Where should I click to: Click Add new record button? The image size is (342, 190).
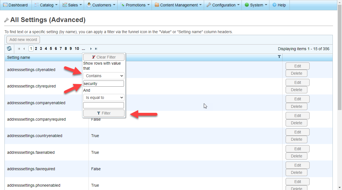[23, 40]
